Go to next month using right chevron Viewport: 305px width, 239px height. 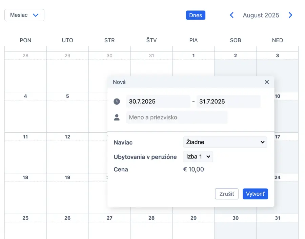tap(290, 15)
